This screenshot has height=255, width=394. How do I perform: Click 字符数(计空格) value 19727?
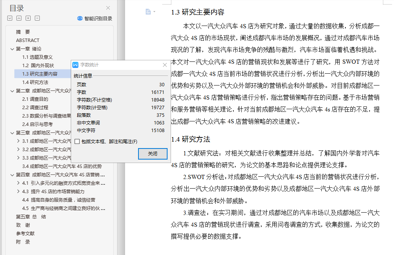tap(158, 108)
